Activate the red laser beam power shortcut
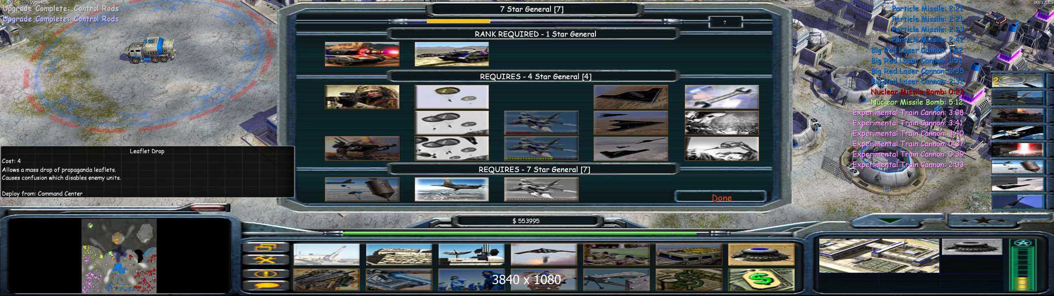Screen dimensions: 1054x296 click(x=1017, y=149)
